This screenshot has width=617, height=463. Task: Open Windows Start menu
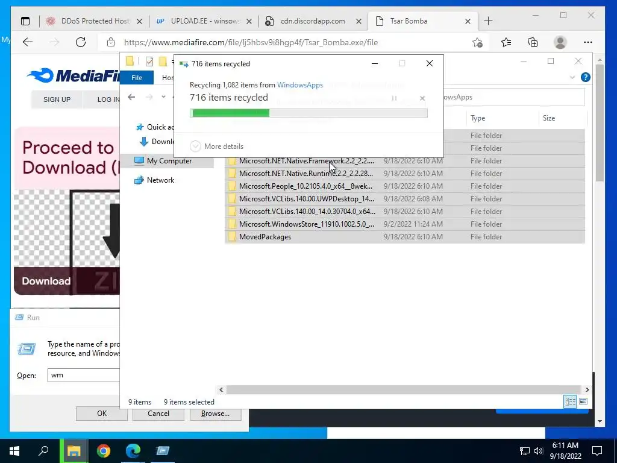14,451
